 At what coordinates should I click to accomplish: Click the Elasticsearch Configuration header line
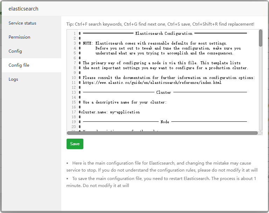[x=163, y=34]
